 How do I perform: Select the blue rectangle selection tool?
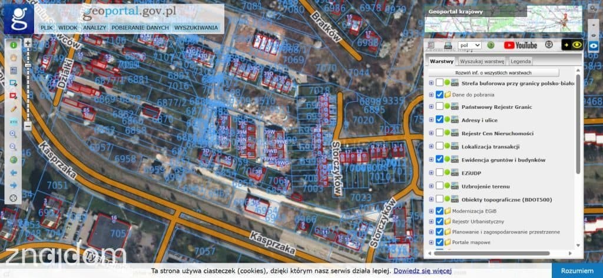(x=14, y=83)
